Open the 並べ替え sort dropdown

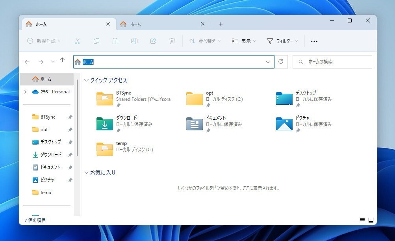point(205,41)
